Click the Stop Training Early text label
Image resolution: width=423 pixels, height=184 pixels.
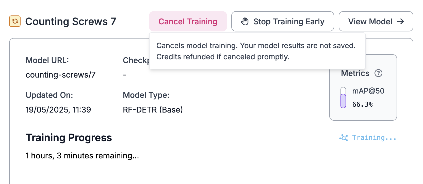pyautogui.click(x=289, y=22)
